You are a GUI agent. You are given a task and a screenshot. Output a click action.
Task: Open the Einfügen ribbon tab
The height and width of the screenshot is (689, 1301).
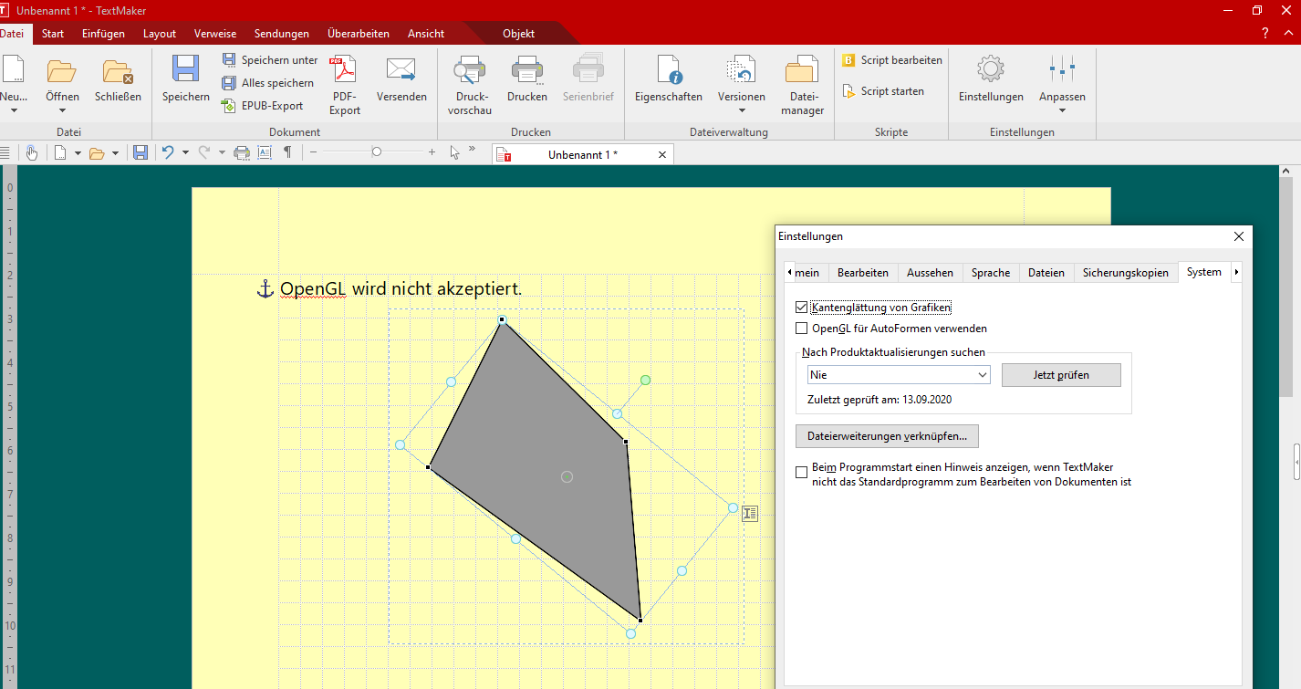[x=103, y=34]
